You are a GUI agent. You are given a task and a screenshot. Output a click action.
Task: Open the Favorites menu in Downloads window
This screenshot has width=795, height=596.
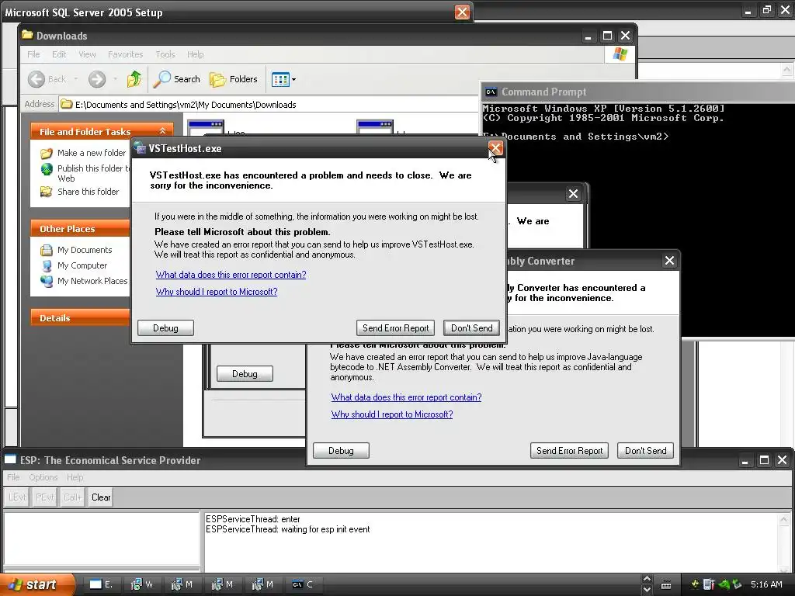tap(125, 54)
